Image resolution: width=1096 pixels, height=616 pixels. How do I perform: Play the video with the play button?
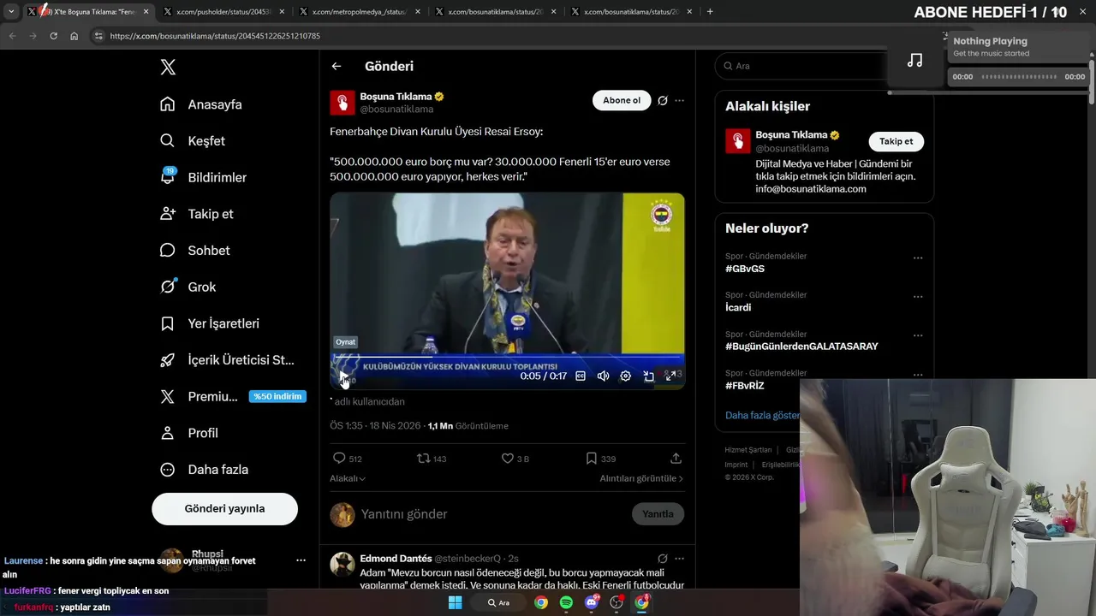pos(343,376)
